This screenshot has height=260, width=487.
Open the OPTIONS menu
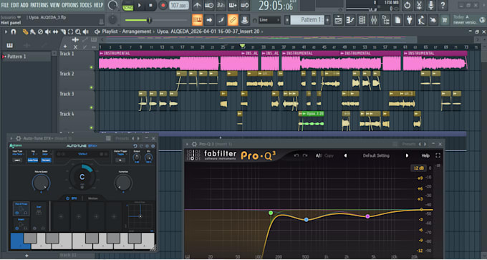(70, 5)
